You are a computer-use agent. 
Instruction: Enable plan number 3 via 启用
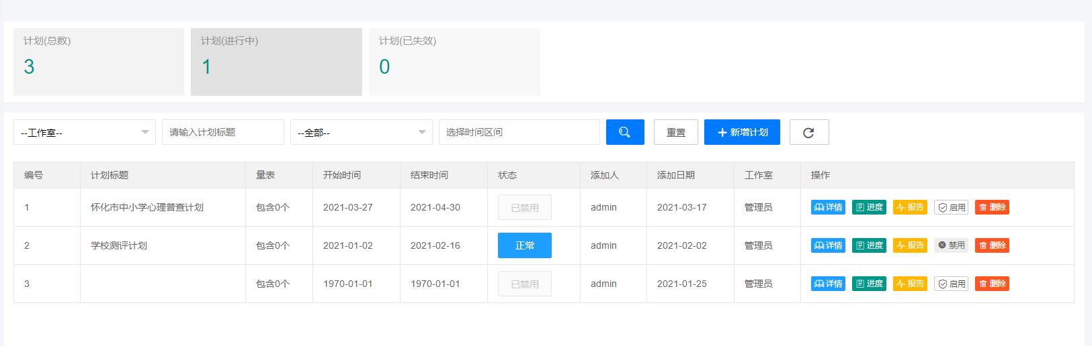coord(951,284)
